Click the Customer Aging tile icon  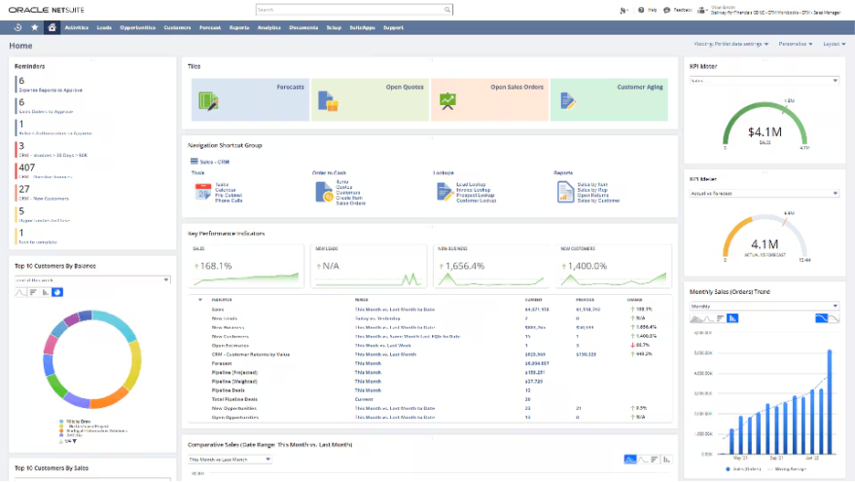567,100
